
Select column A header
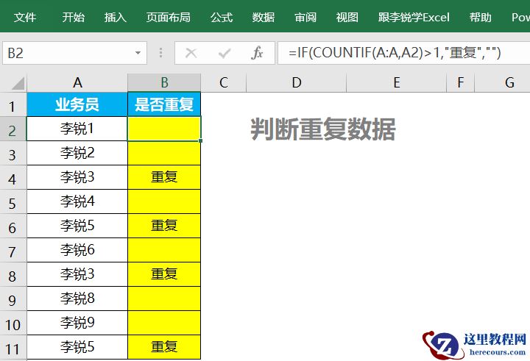click(x=77, y=83)
